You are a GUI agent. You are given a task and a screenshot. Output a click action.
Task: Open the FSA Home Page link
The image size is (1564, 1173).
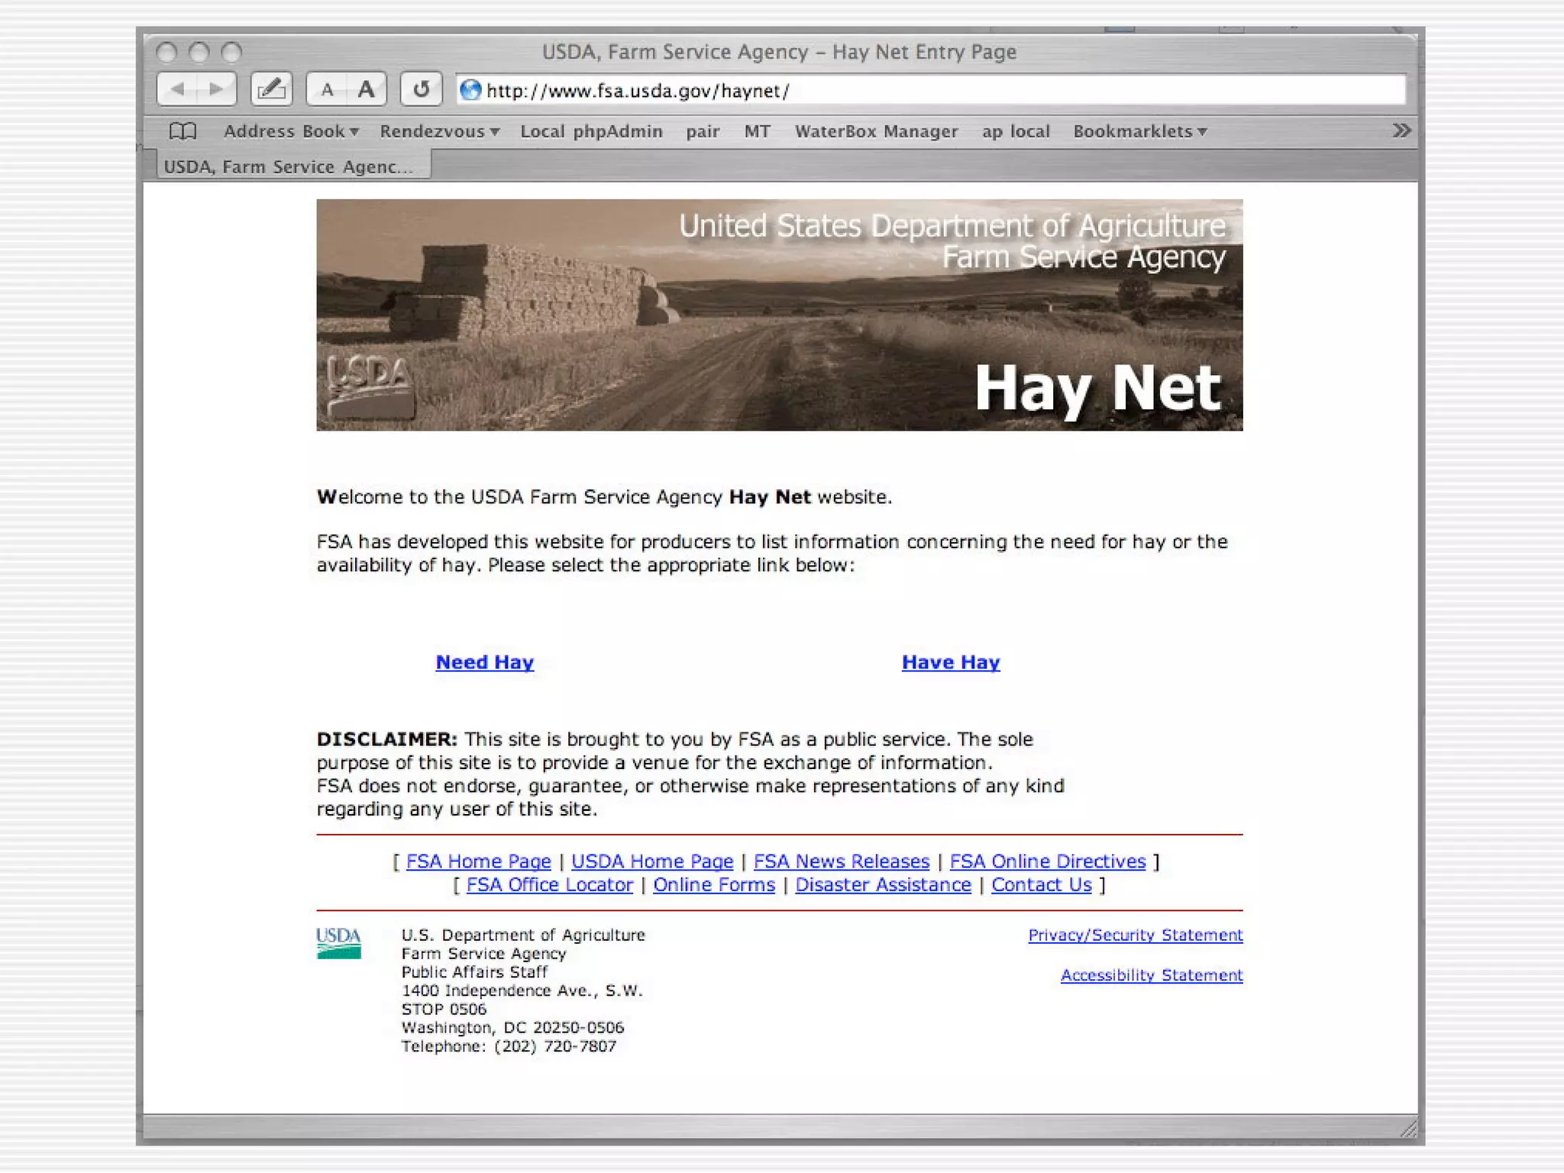[478, 861]
